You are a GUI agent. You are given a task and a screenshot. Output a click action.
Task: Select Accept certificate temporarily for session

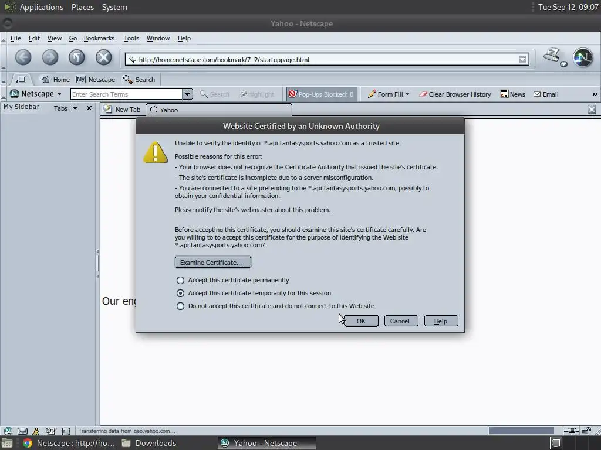[x=180, y=293]
